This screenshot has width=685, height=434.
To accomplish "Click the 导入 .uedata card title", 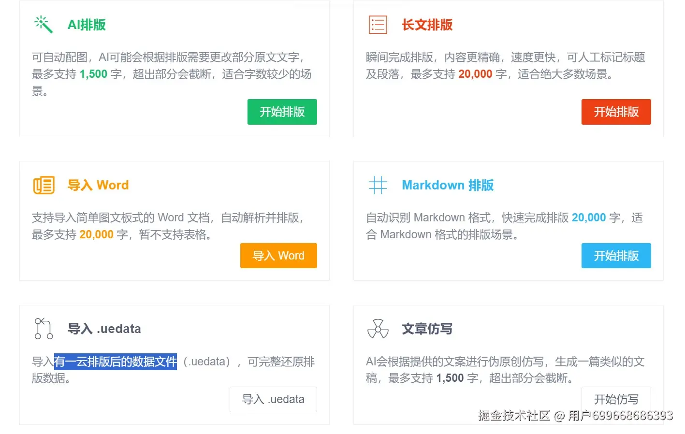I will point(104,329).
